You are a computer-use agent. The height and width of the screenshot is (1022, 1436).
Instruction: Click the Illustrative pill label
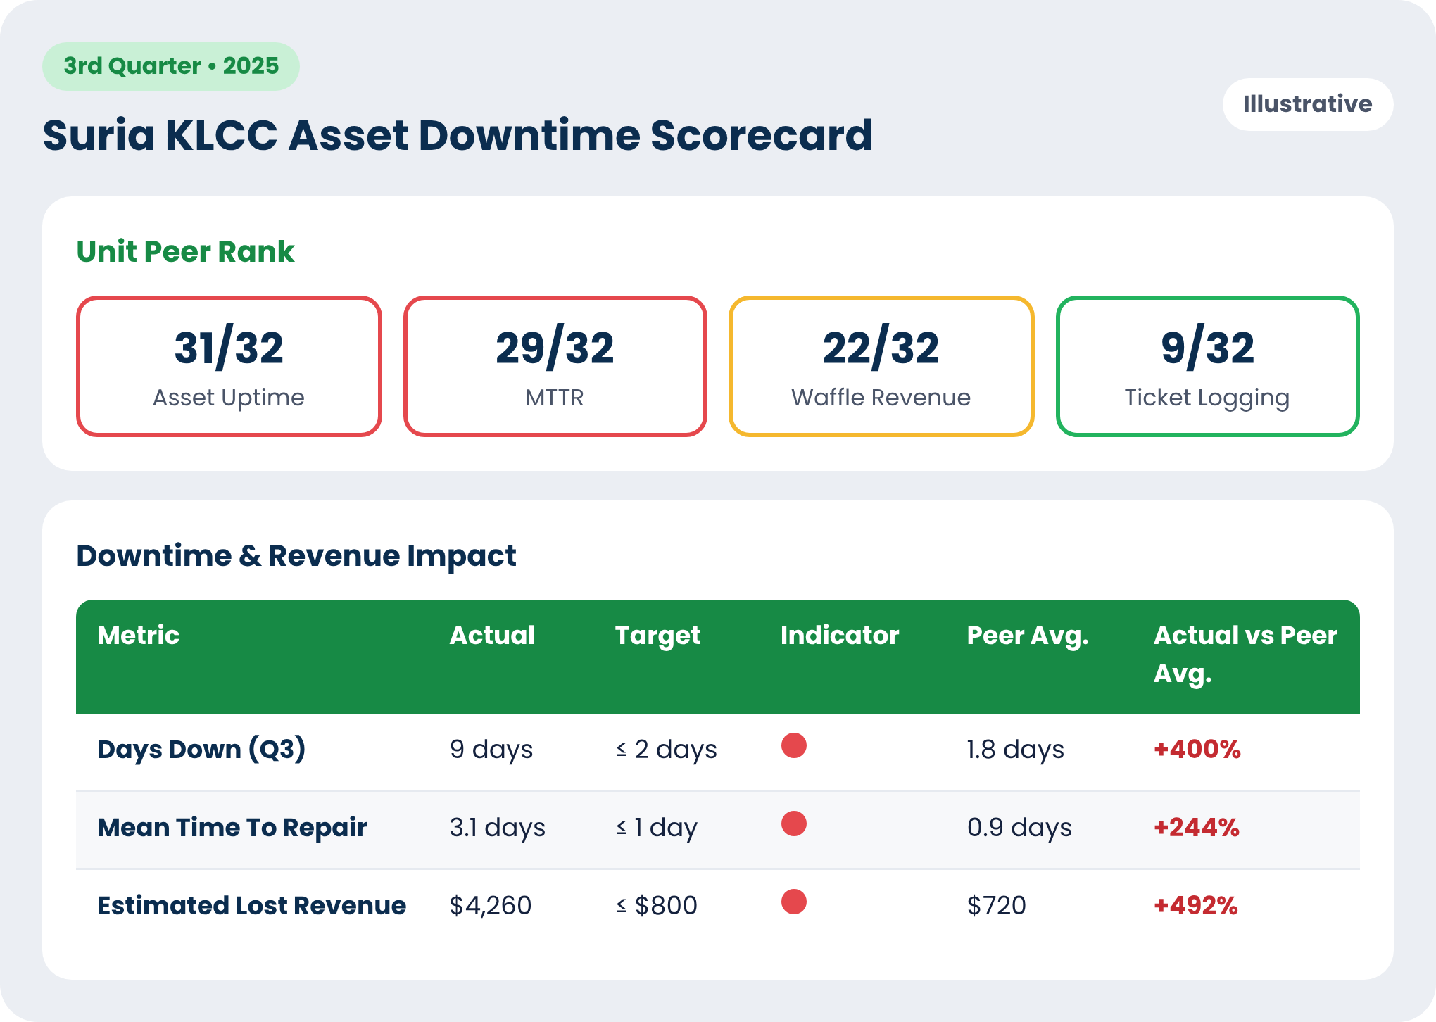tap(1308, 104)
